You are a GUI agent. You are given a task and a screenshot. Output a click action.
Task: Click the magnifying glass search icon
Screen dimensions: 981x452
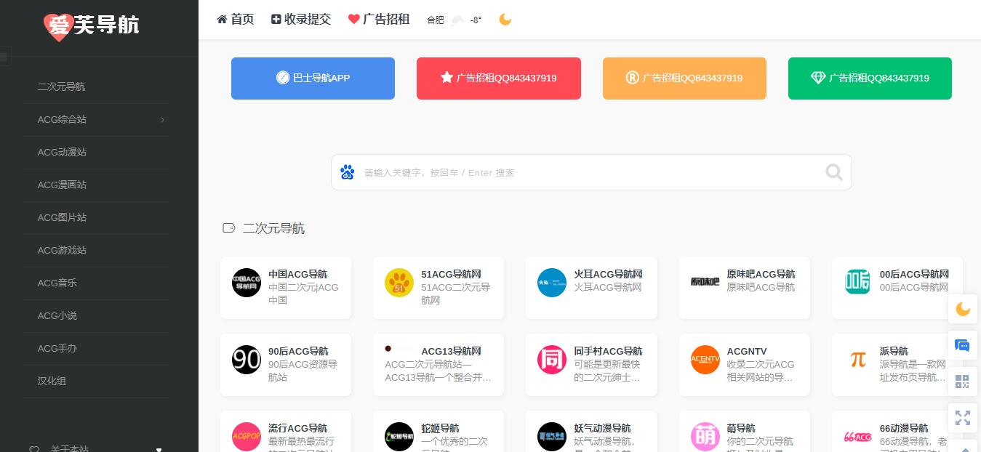(834, 172)
